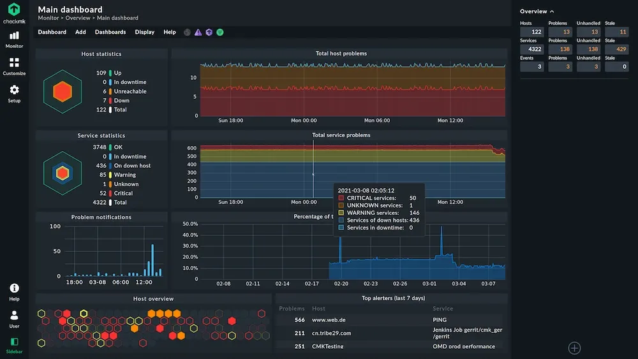This screenshot has height=359, width=638.
Task: Open the Jenkins Job gerrit service entry
Action: [x=468, y=333]
